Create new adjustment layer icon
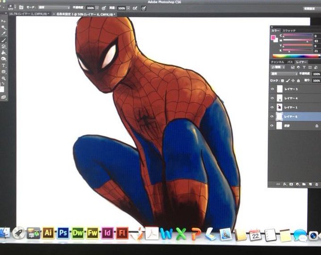This screenshot has width=321, height=255. point(297,184)
